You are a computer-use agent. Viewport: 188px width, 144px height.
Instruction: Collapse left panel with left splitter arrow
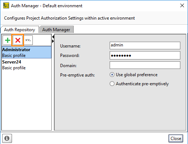point(53,37)
